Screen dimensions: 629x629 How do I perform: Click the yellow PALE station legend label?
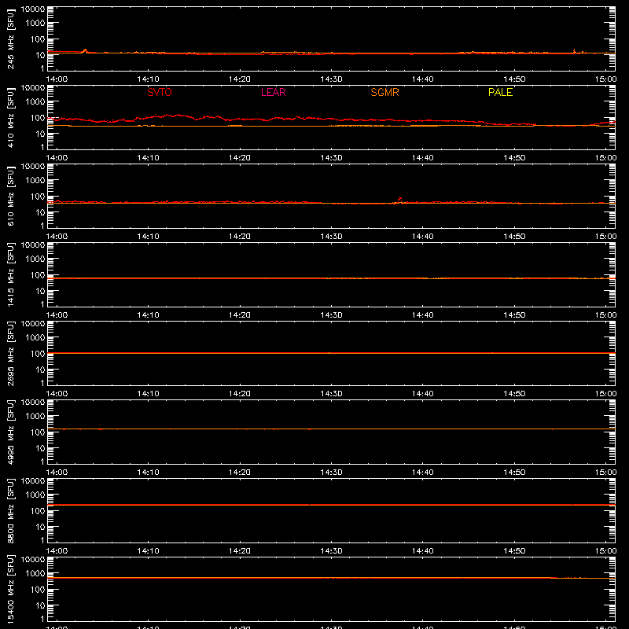click(x=500, y=92)
